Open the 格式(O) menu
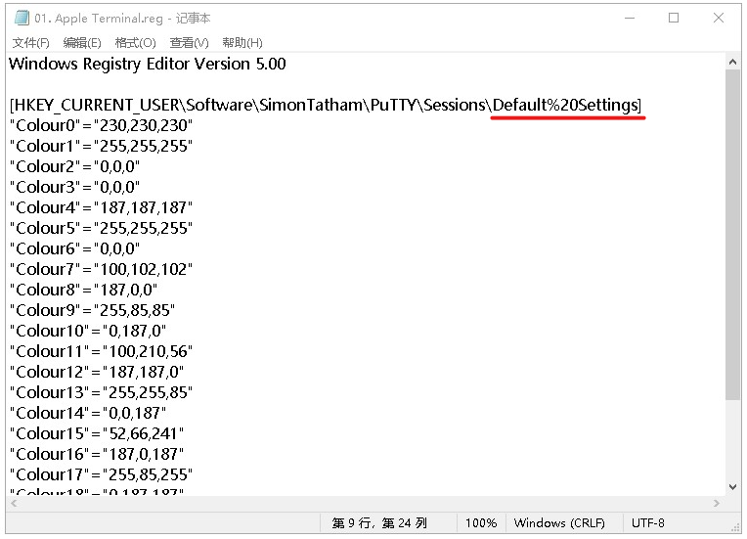Screen dimensions: 747x539 pos(135,43)
